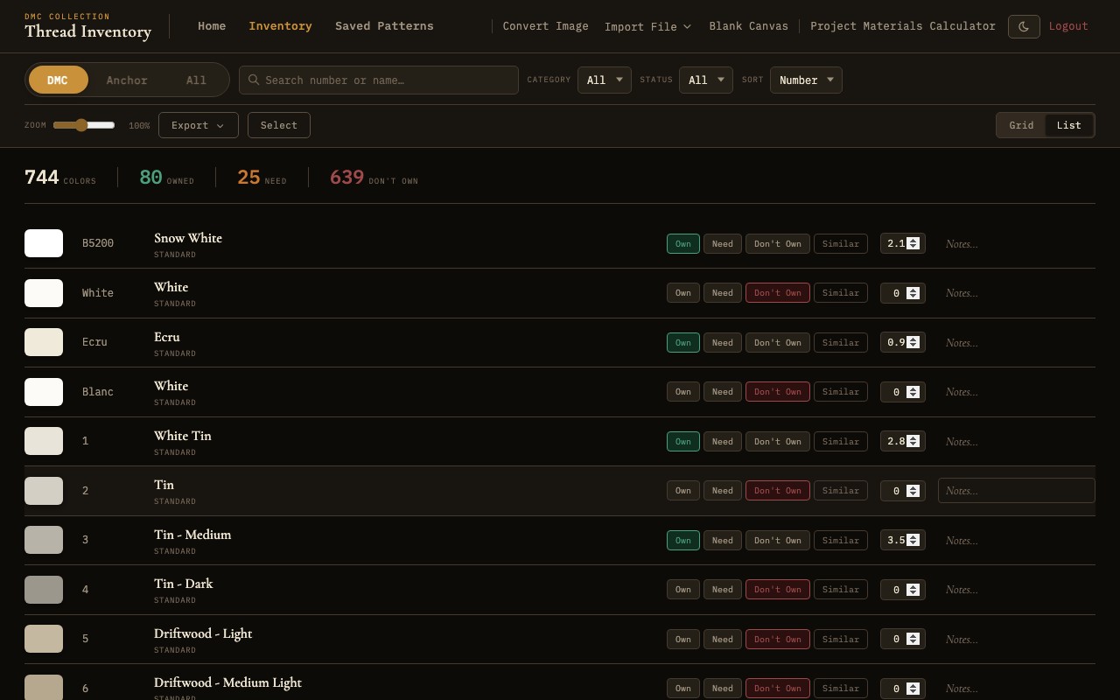Image resolution: width=1120 pixels, height=700 pixels.
Task: Open the Sort dropdown set to Number
Action: 805,80
